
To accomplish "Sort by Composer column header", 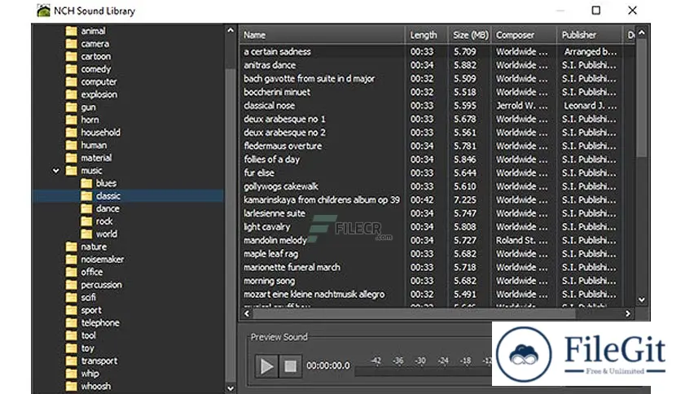I will pos(525,35).
